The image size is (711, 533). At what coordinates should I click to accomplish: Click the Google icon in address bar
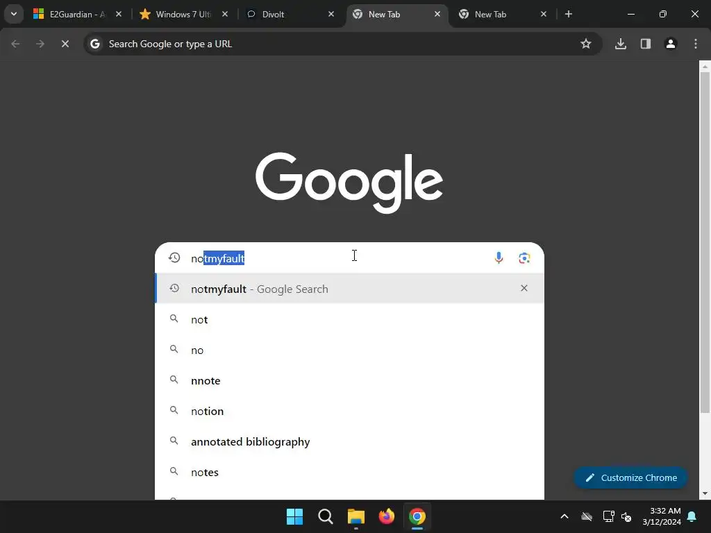coord(94,44)
